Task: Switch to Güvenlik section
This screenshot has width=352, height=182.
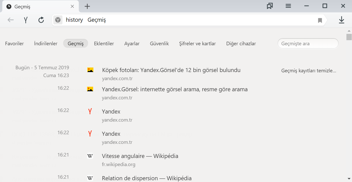Action: coord(159,43)
